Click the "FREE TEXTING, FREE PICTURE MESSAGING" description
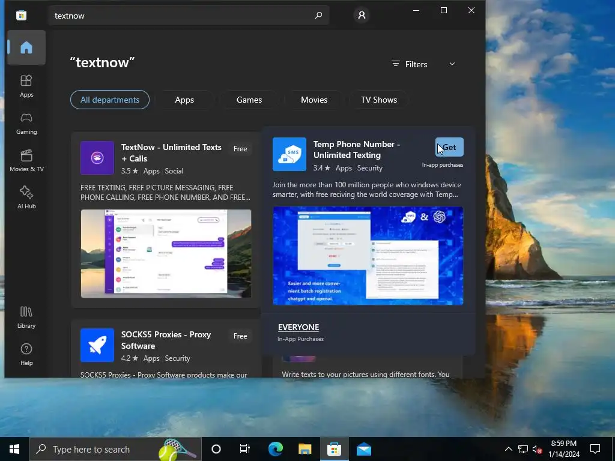The height and width of the screenshot is (461, 615). click(x=165, y=193)
